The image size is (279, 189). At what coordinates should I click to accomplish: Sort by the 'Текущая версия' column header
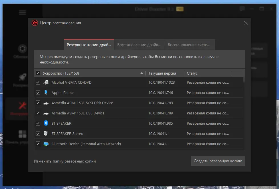click(x=162, y=73)
